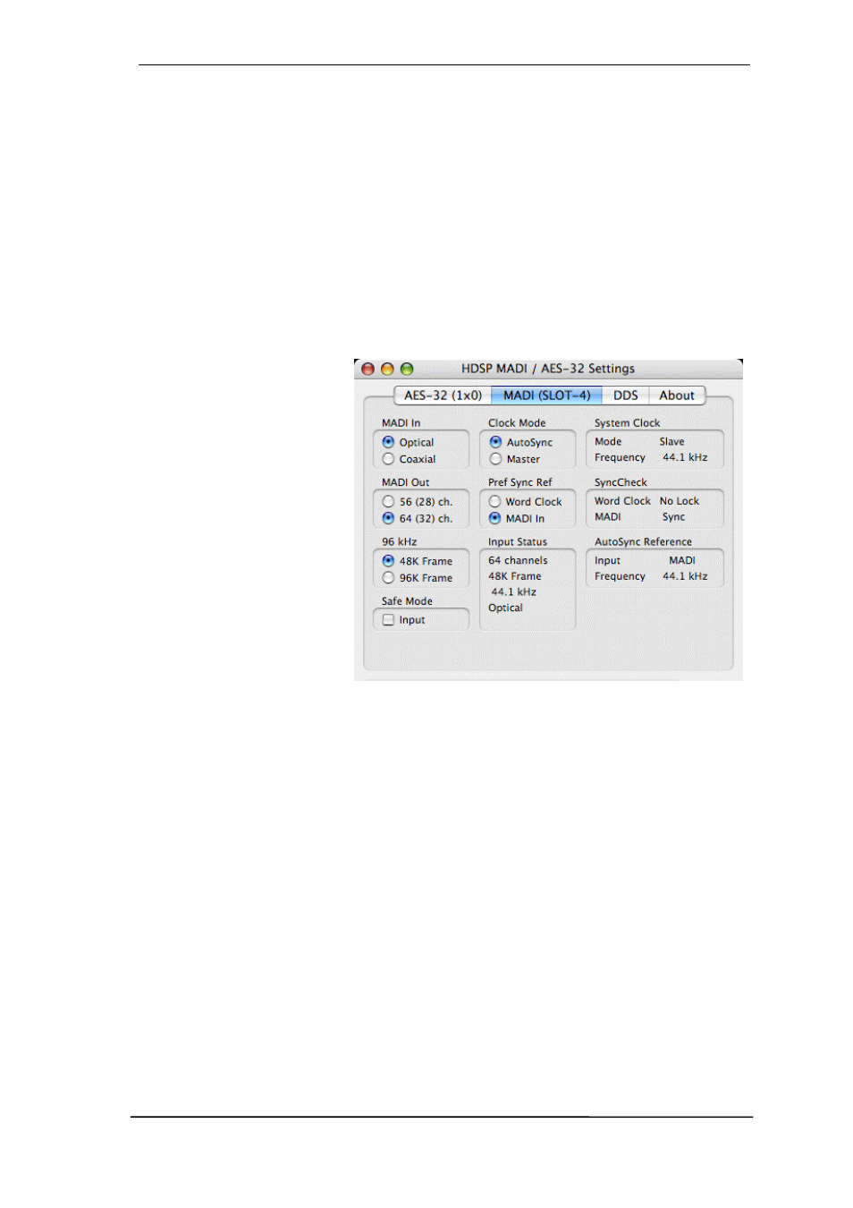Select Coaxial for MADI In
The image size is (853, 1208).
click(x=388, y=459)
